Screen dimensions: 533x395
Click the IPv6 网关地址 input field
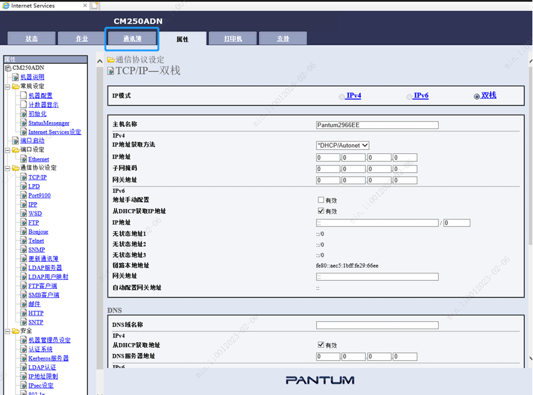click(x=377, y=277)
